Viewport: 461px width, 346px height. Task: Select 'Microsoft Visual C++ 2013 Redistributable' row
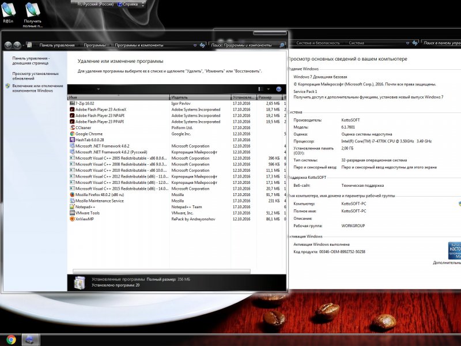point(177,182)
